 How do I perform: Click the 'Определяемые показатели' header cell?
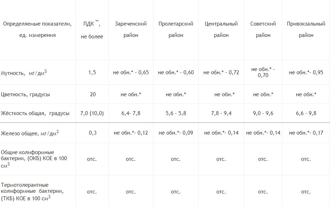point(37,29)
